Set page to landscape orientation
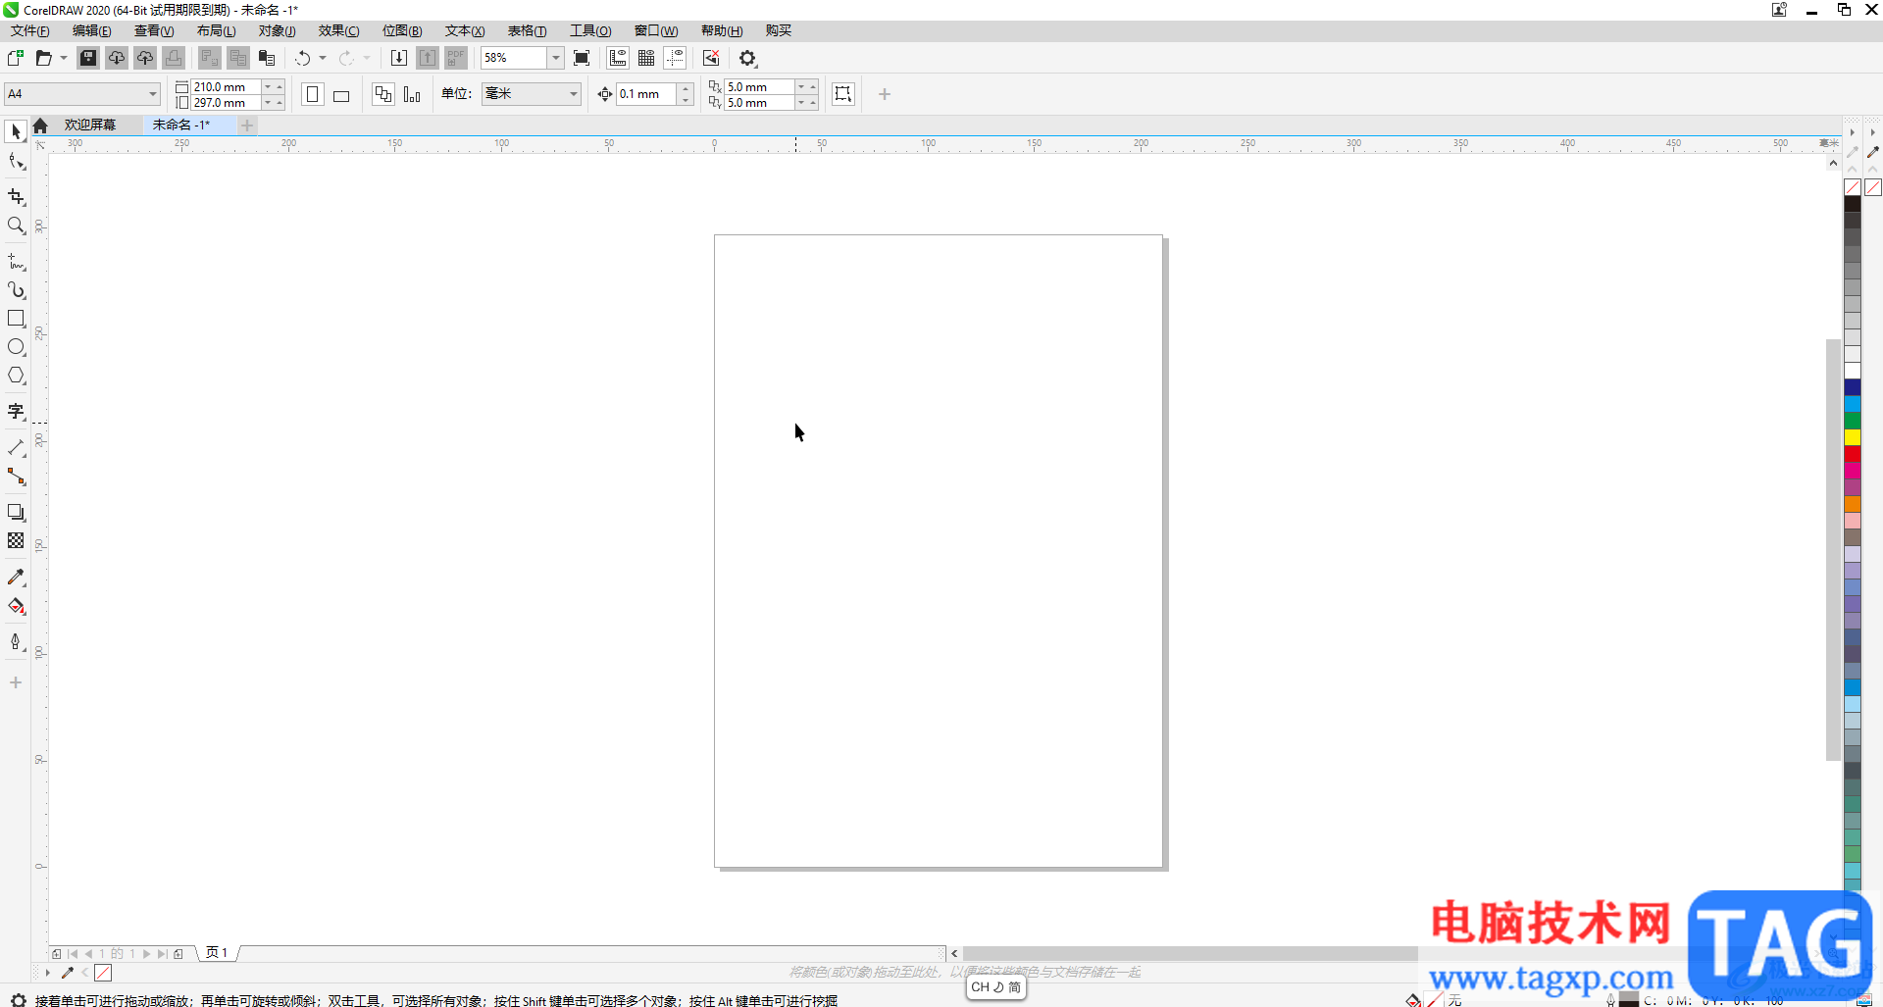The image size is (1883, 1007). click(341, 94)
